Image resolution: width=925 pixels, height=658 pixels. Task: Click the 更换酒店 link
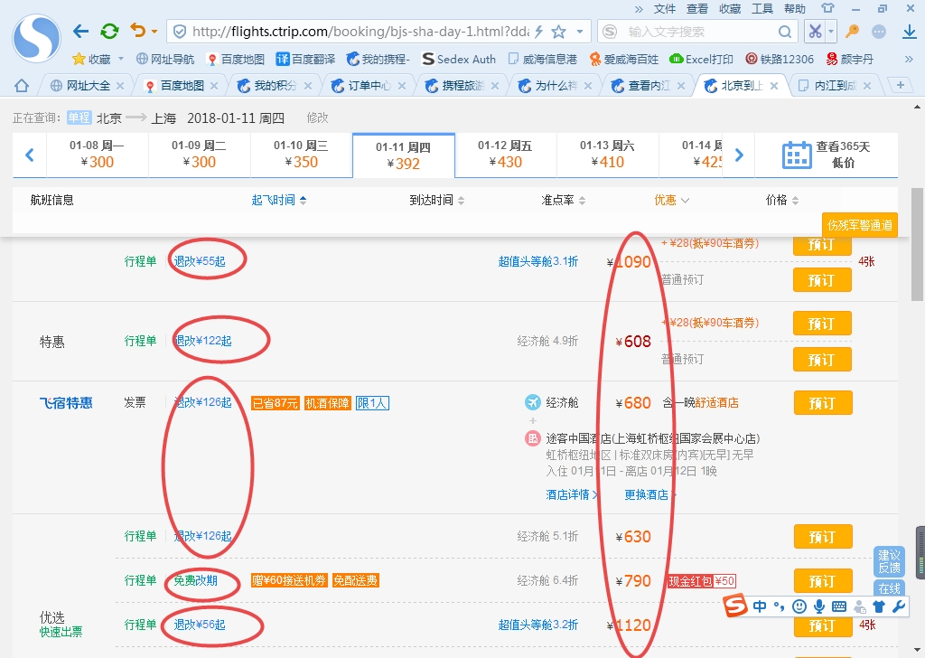point(650,494)
